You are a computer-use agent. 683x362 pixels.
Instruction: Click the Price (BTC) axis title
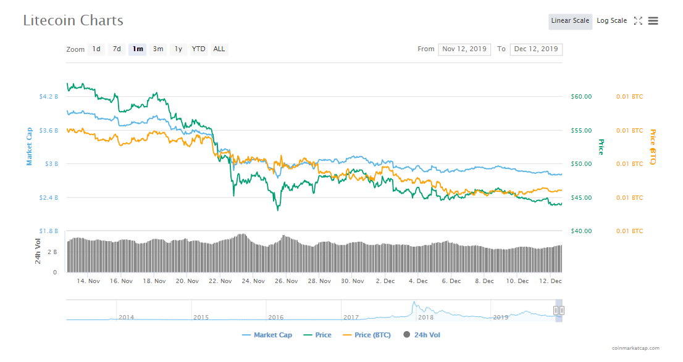coord(653,147)
